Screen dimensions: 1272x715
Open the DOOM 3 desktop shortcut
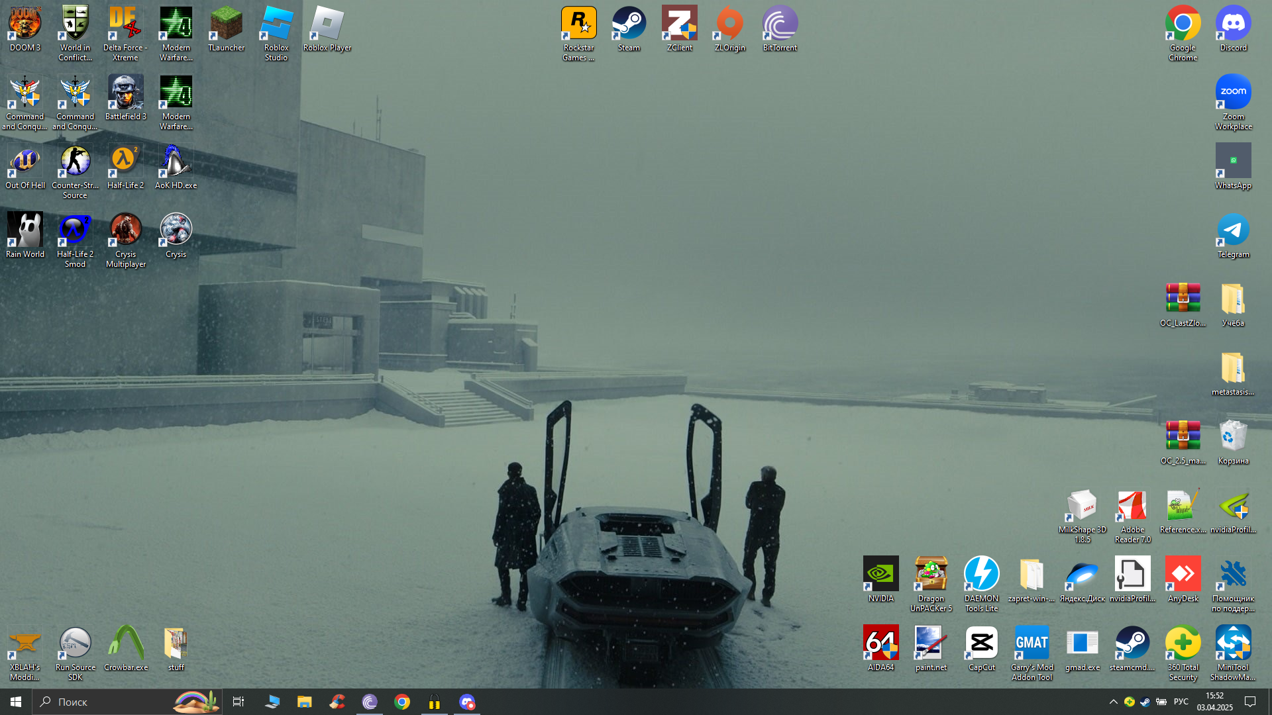pos(25,30)
